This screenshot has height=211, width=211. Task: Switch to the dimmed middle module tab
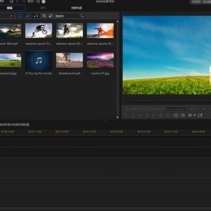[x=43, y=8]
